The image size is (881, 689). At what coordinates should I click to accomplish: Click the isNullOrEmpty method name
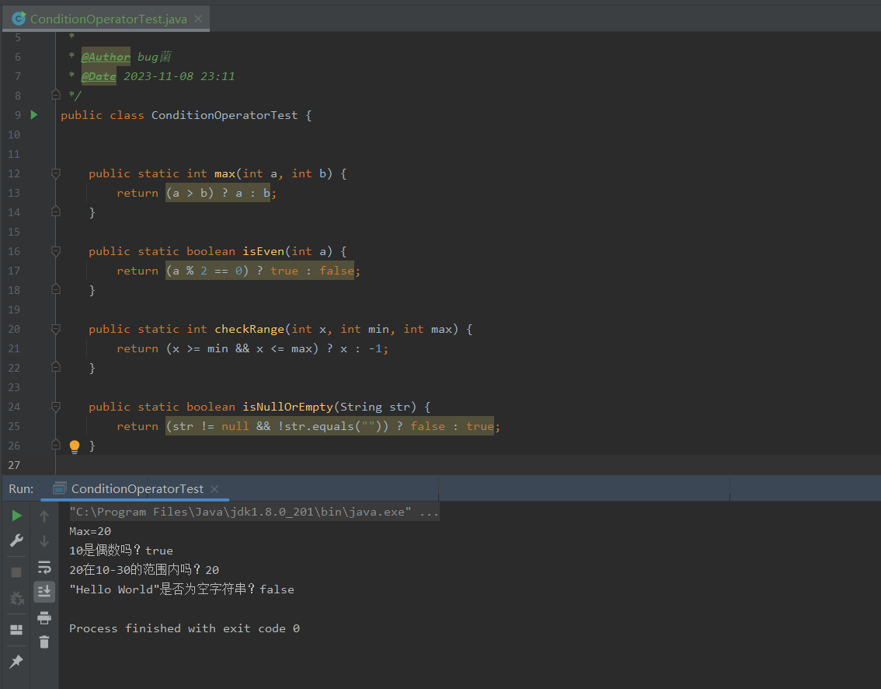[287, 407]
